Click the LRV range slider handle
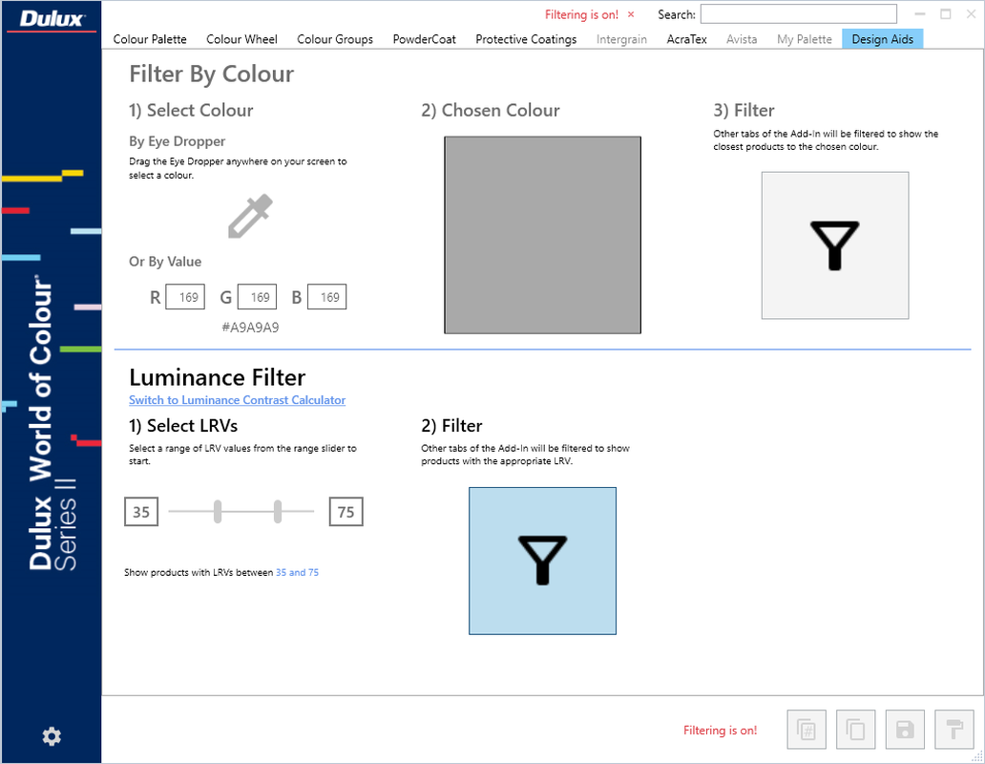 [x=218, y=511]
